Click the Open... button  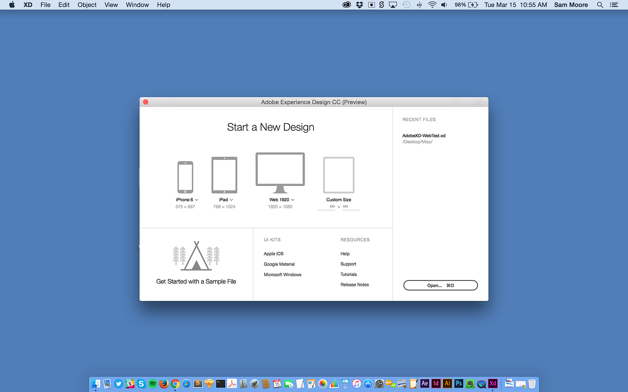(440, 285)
